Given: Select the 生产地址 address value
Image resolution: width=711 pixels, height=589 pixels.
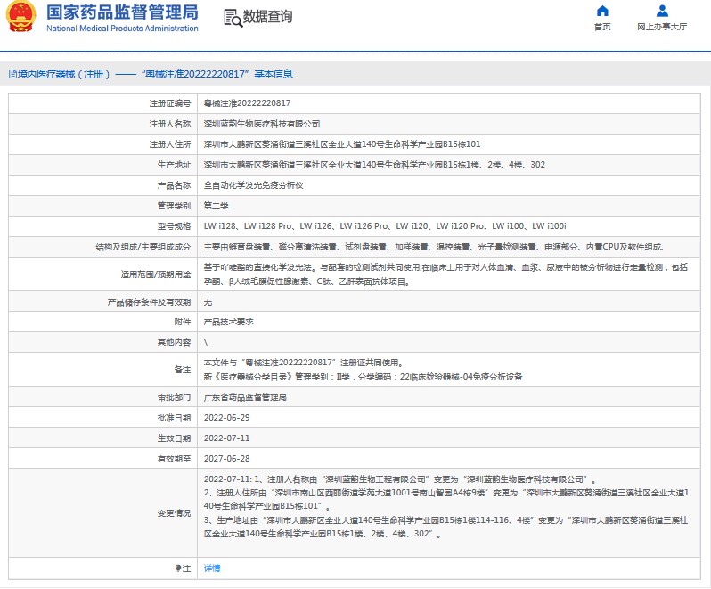Looking at the screenshot, I should pos(374,165).
